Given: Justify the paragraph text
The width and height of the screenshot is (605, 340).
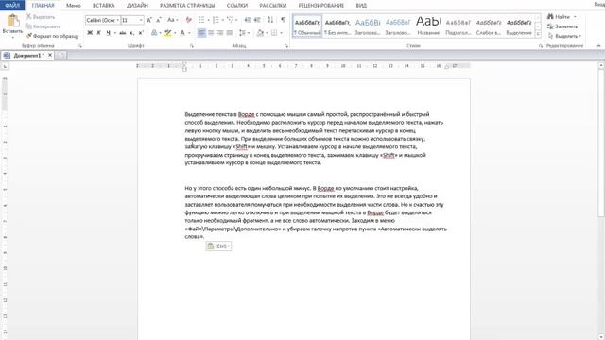Looking at the screenshot, I should coord(230,33).
